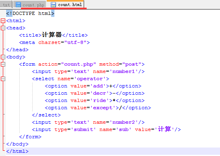
Task: Click the closing </body> tag
Action: [17, 144]
